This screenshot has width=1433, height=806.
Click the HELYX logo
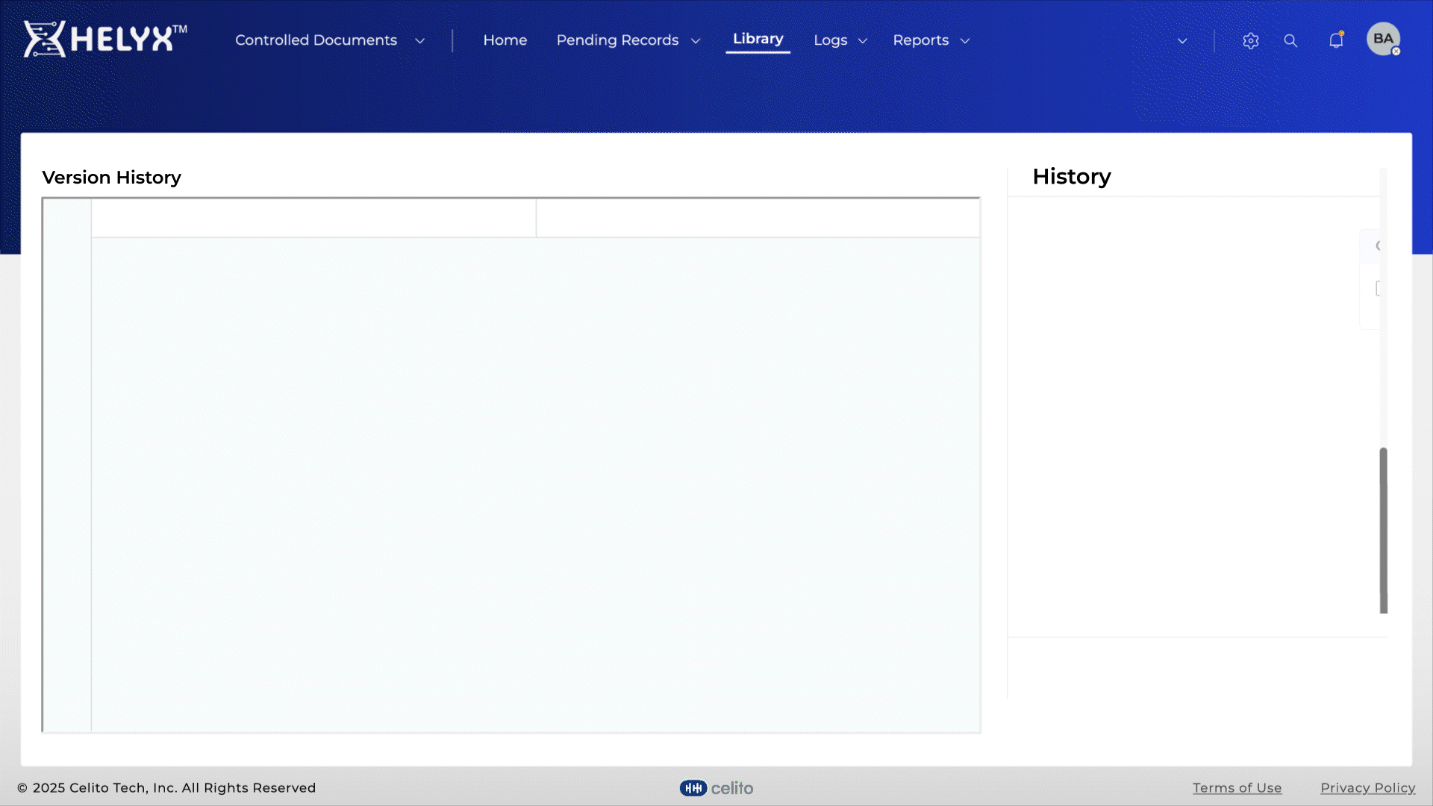(104, 40)
